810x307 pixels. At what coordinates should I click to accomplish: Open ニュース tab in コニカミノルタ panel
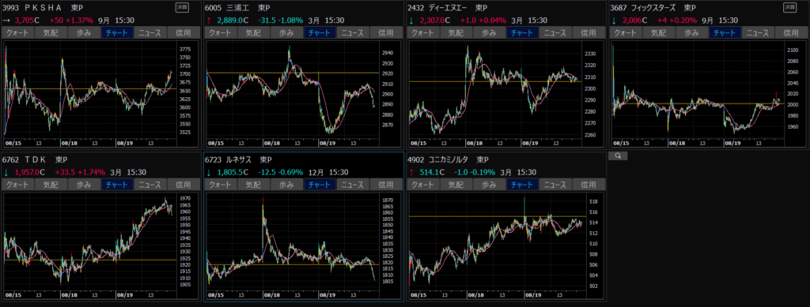tap(555, 185)
